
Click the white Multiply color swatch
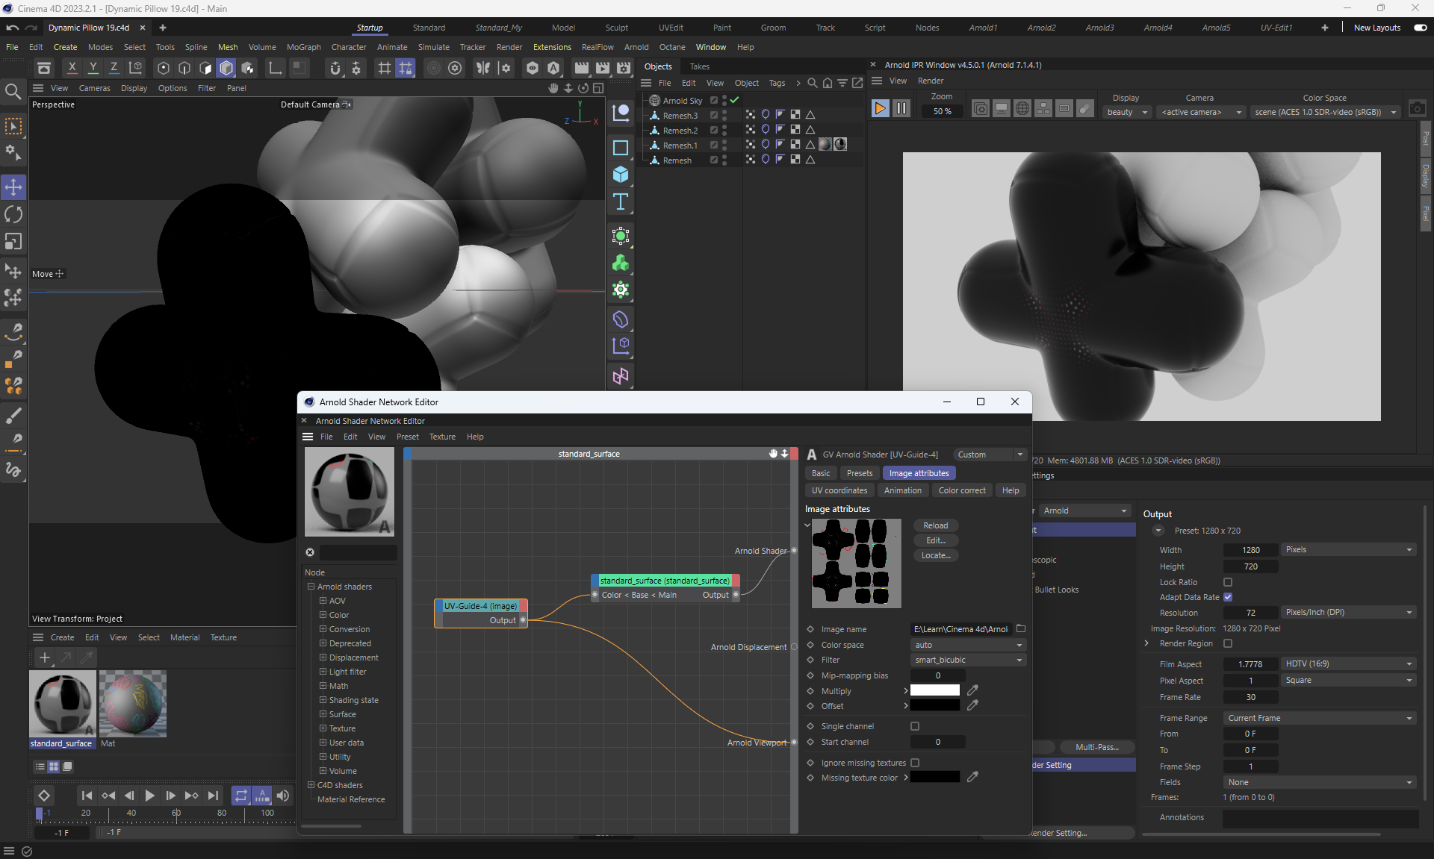pos(934,690)
